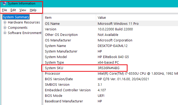Screen dimensions: 178x105
Task: Select the OS Manufacturer row
Action: (111, 40)
